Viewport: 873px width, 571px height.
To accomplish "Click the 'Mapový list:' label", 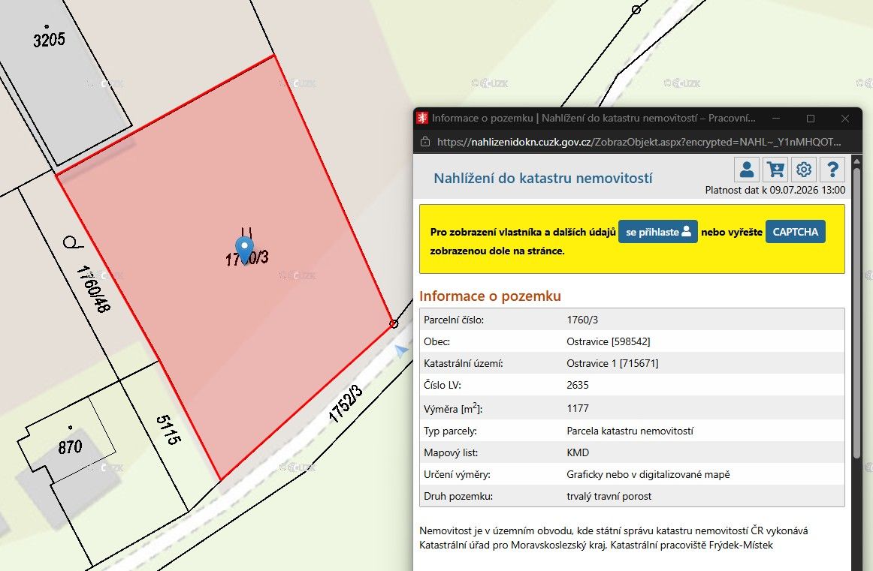I will click(x=451, y=452).
